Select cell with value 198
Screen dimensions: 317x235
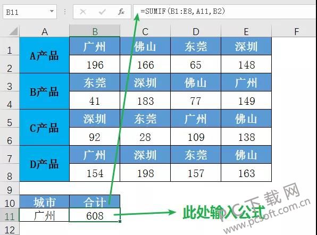pyautogui.click(x=145, y=173)
